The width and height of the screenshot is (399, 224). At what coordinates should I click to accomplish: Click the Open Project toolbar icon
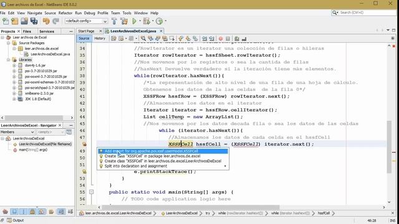click(x=24, y=21)
